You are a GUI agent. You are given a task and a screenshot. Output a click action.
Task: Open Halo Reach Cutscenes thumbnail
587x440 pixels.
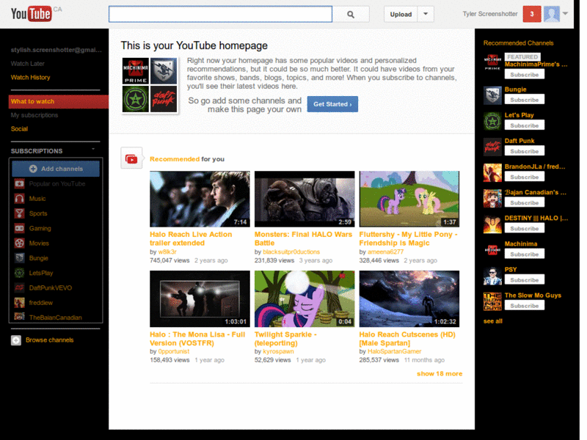coord(409,299)
